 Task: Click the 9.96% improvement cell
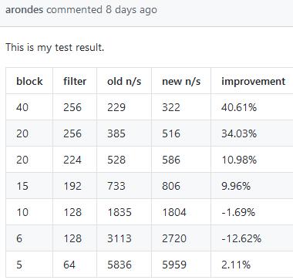(x=252, y=186)
